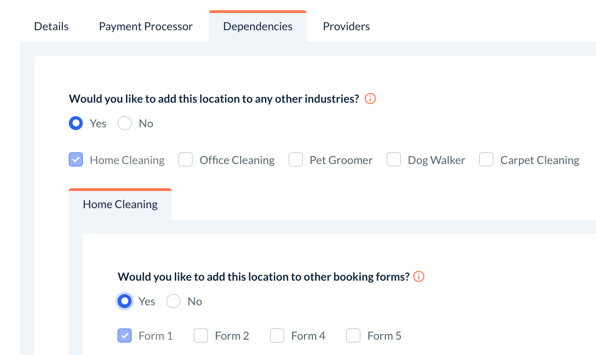Viewport: 596px width, 355px height.
Task: Click info icon beside industries question
Action: (x=370, y=99)
